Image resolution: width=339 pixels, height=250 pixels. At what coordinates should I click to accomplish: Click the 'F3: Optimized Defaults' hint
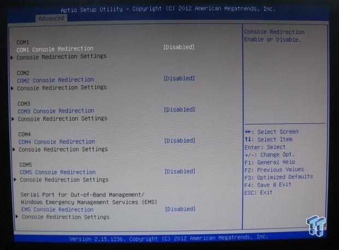pyautogui.click(x=279, y=177)
